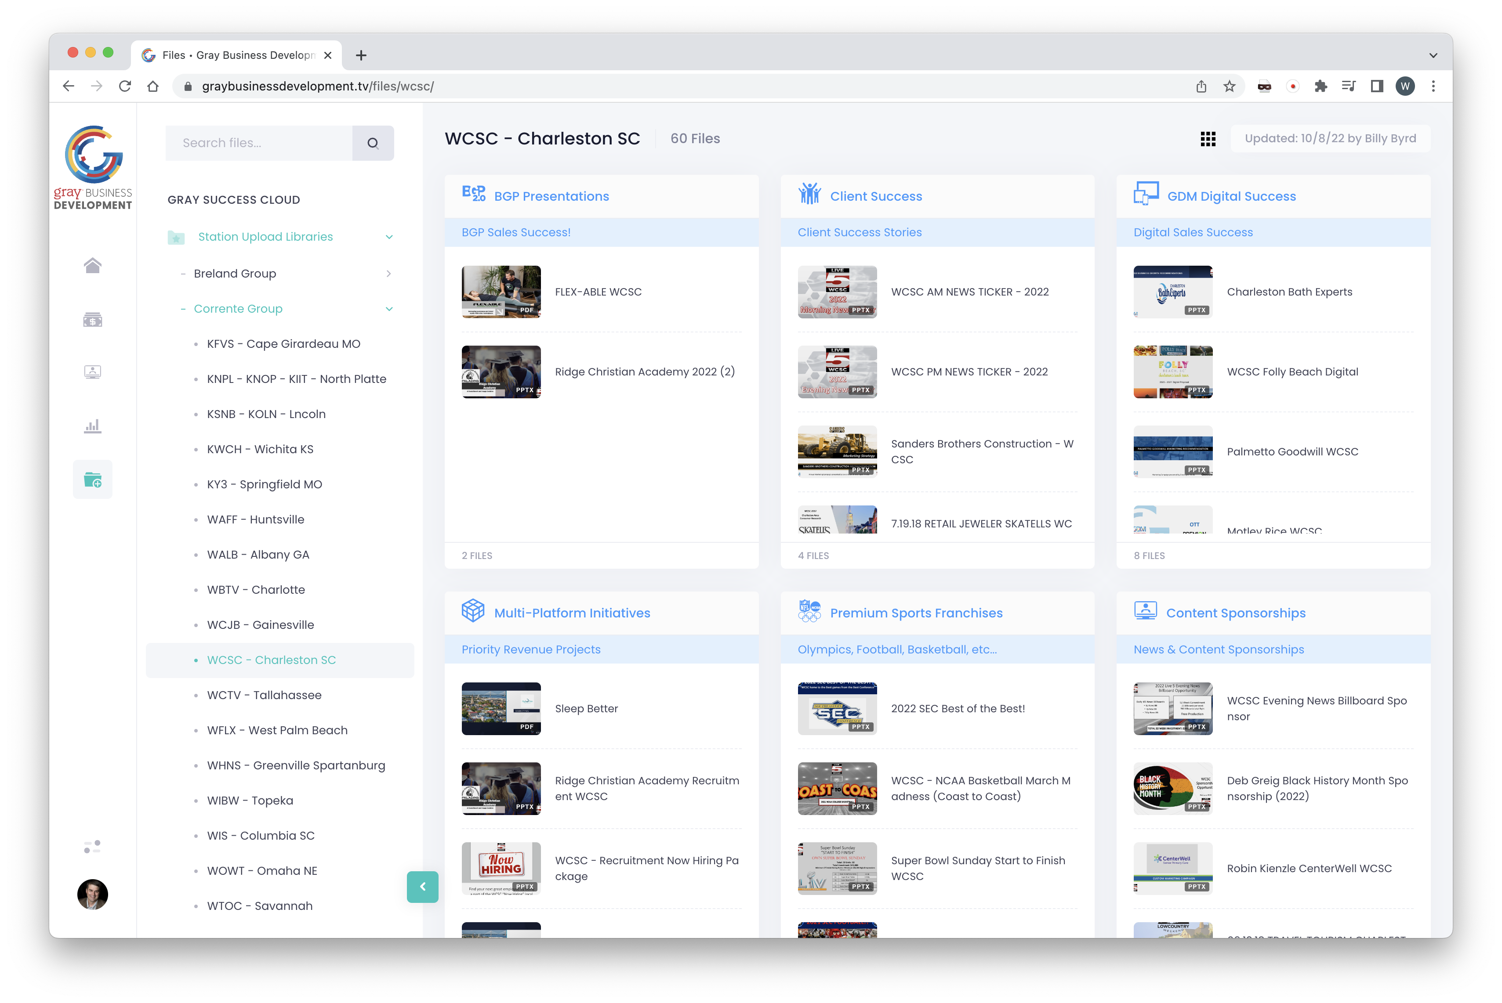Click the Multi-Platform Initiatives cube icon
The height and width of the screenshot is (1003, 1502).
click(473, 611)
